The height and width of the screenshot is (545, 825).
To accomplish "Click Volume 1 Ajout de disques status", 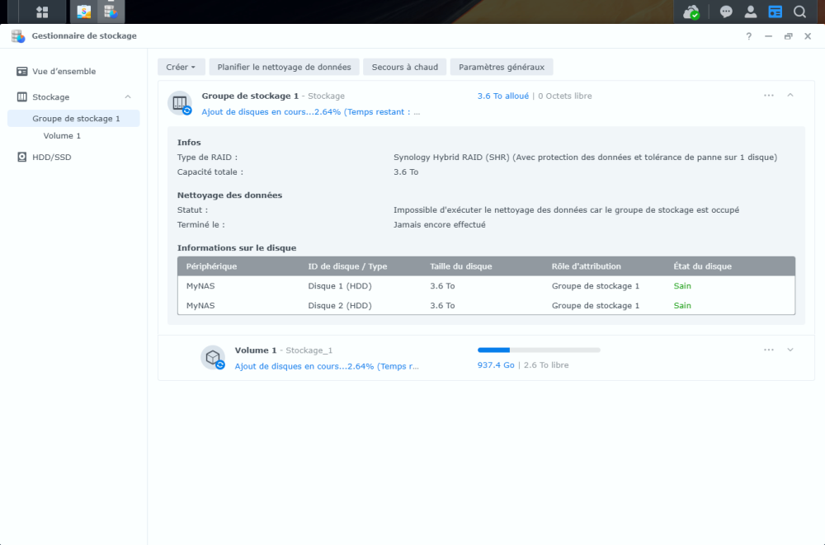I will pyautogui.click(x=327, y=366).
